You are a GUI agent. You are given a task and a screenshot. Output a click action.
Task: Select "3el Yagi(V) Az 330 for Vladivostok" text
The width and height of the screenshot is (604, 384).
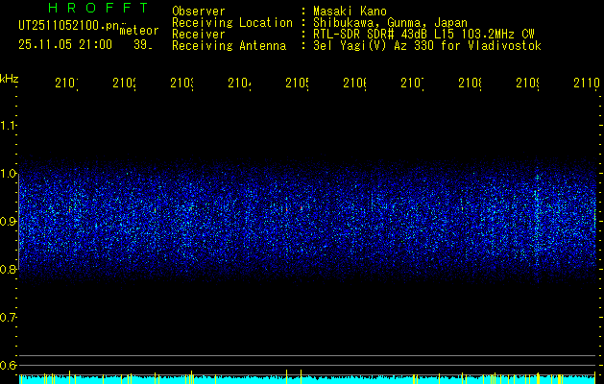(x=427, y=46)
